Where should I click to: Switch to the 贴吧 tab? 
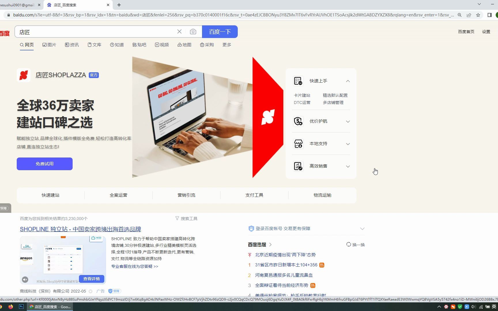coord(139,45)
